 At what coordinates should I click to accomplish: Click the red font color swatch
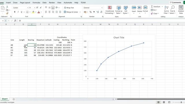tap(39, 12)
